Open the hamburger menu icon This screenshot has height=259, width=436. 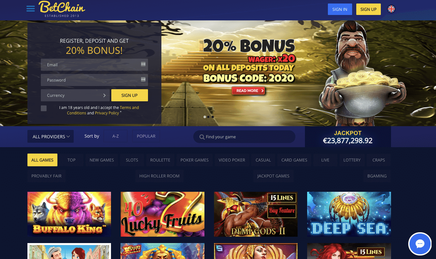coord(31,9)
